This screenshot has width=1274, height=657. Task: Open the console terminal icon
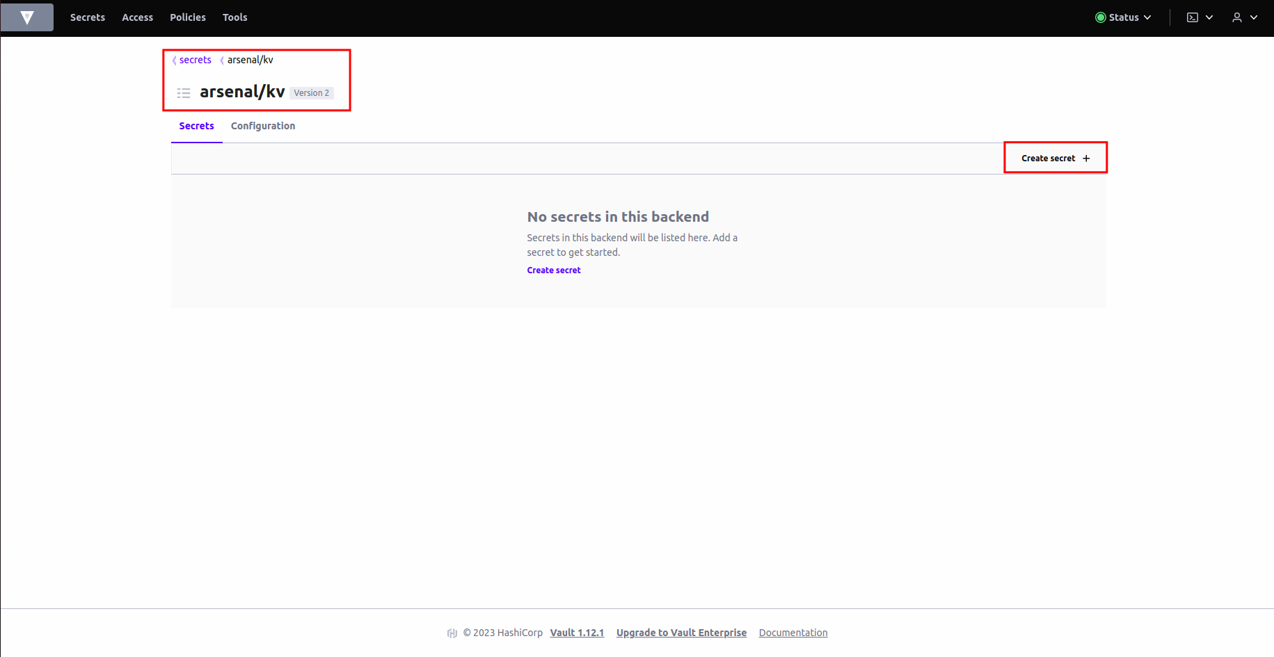1192,17
